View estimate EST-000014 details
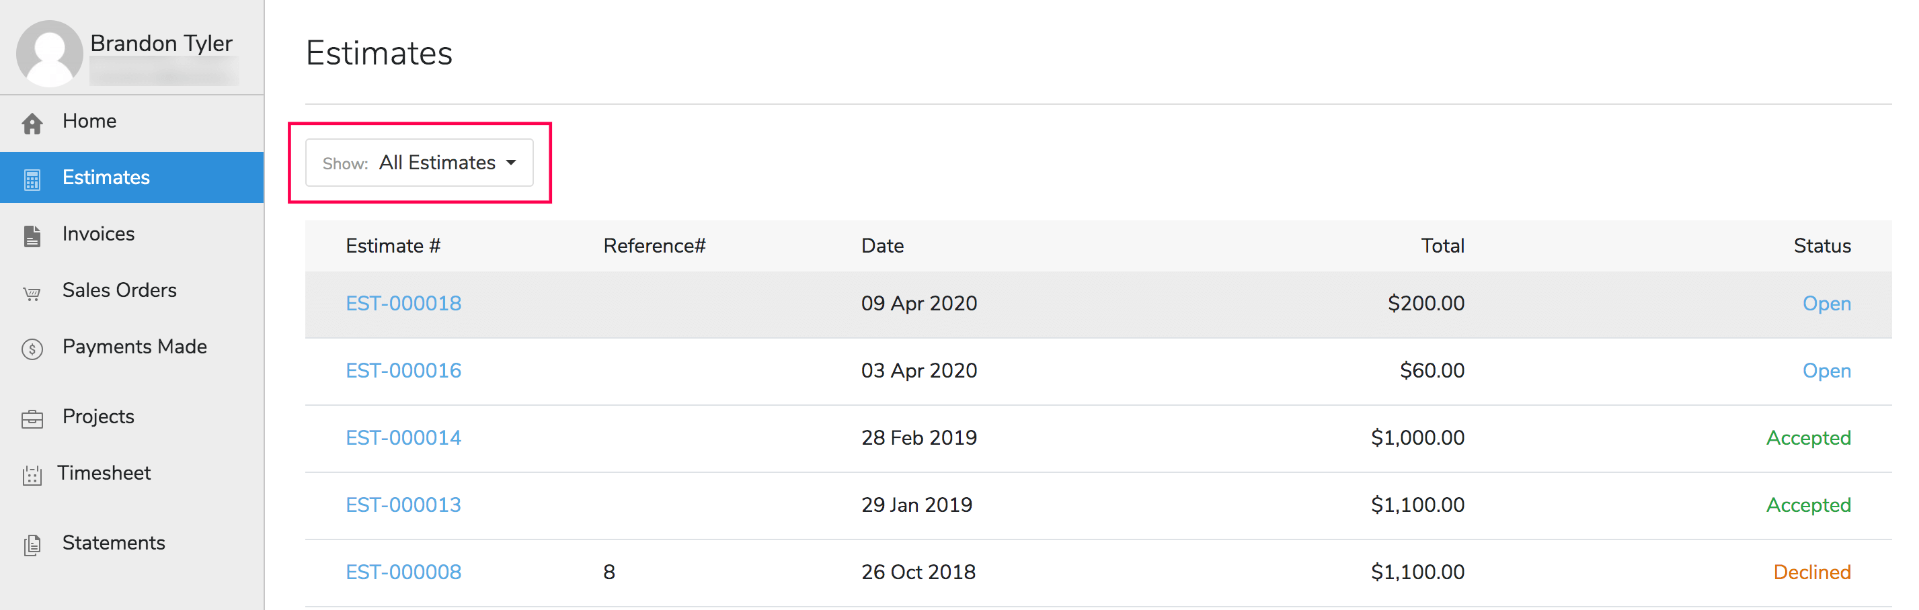Viewport: 1919px width, 610px height. [x=403, y=437]
